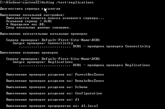
Task: Click 'DC01 - пройдена проверка Replications' result
Action: coord(111,65)
